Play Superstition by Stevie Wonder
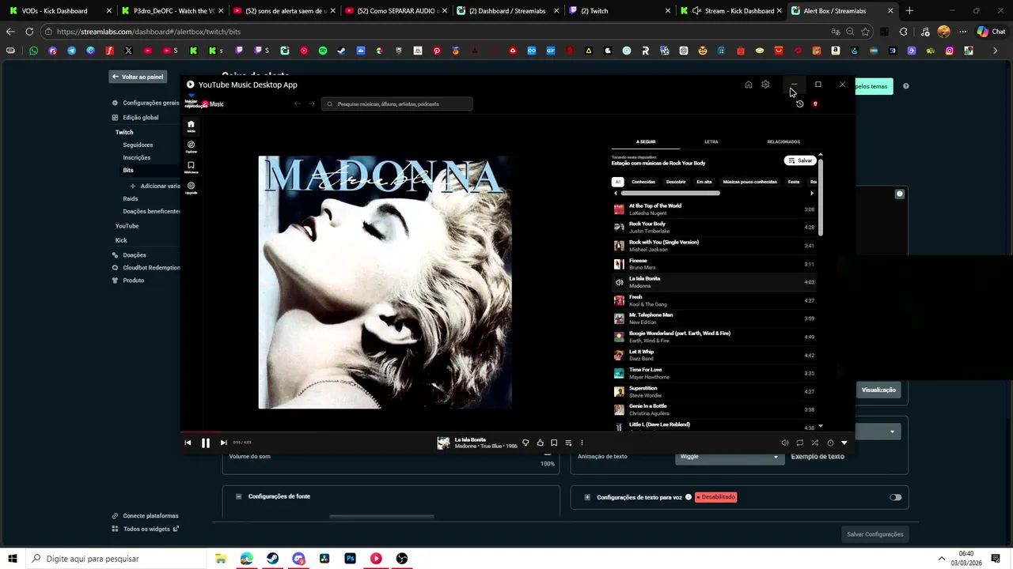This screenshot has width=1013, height=569. pos(715,392)
